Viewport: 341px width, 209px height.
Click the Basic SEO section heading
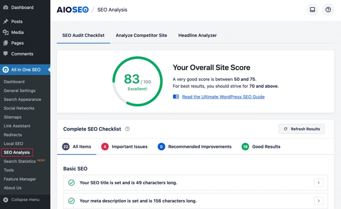(75, 168)
